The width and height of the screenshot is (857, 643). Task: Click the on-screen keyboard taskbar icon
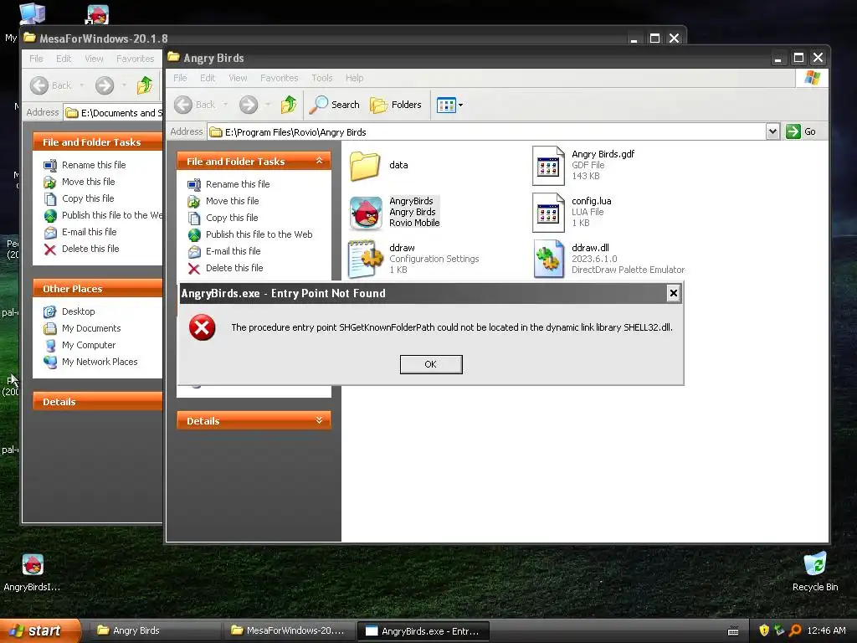pyautogui.click(x=733, y=631)
